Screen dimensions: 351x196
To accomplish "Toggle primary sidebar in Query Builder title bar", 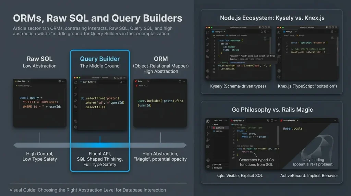I will [x=115, y=78].
